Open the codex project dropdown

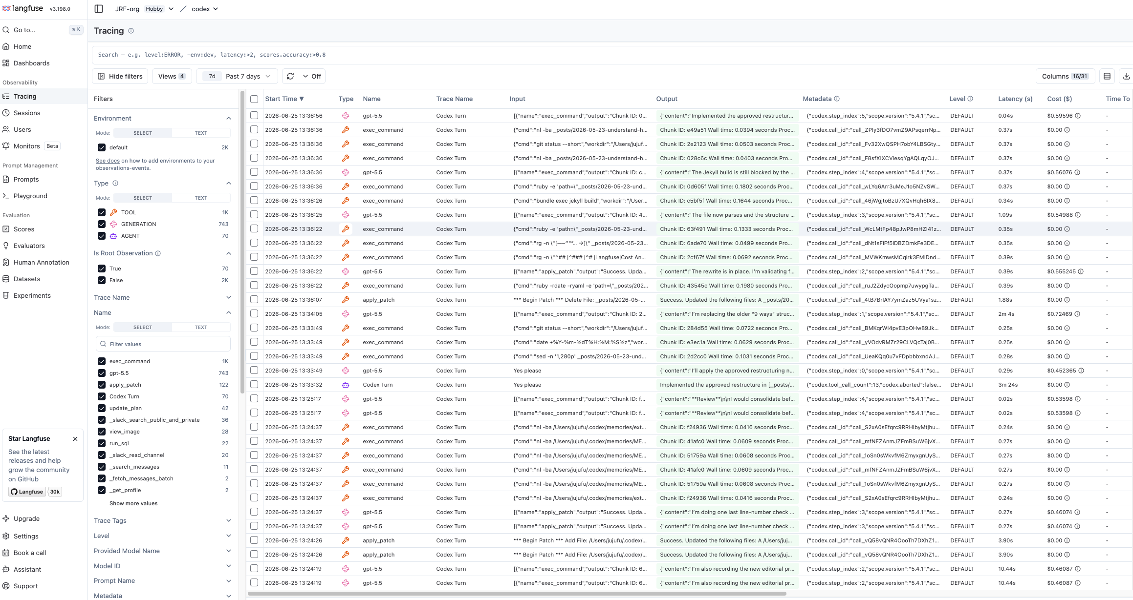205,9
